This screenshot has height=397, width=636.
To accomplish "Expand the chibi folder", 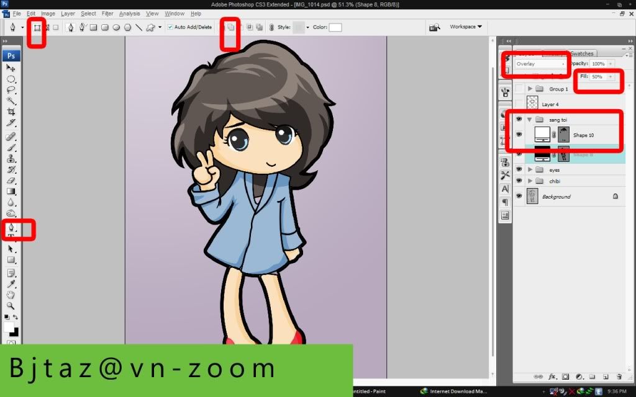I will pyautogui.click(x=530, y=181).
